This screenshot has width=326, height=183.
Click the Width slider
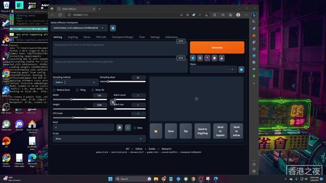(80, 100)
